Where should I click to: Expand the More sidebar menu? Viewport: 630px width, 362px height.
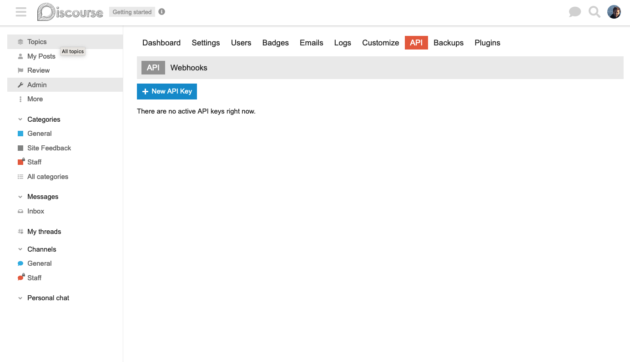coord(35,99)
